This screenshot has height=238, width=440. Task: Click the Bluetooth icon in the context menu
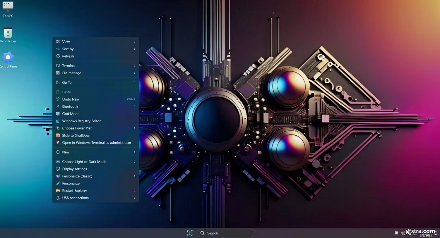58,106
